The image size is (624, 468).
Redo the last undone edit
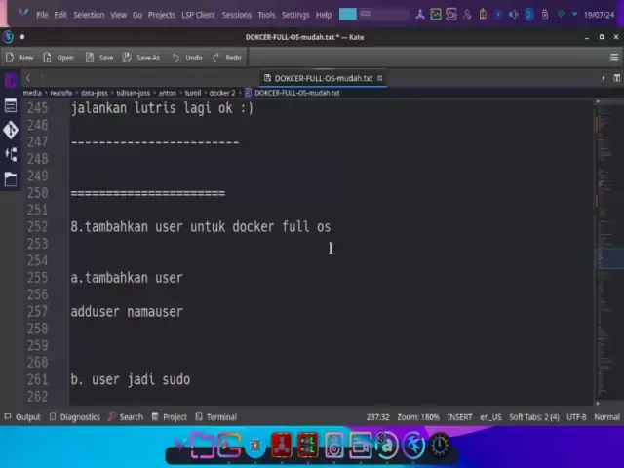click(x=226, y=58)
